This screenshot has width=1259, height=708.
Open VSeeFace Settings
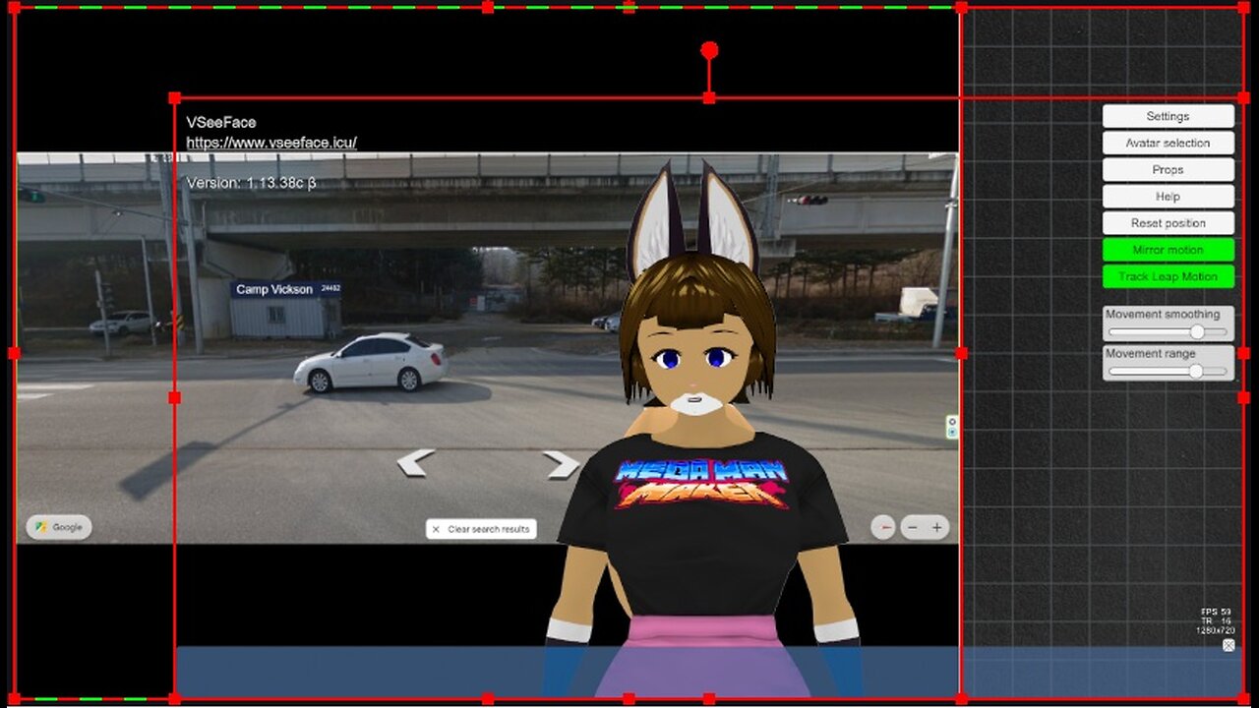[x=1168, y=116]
